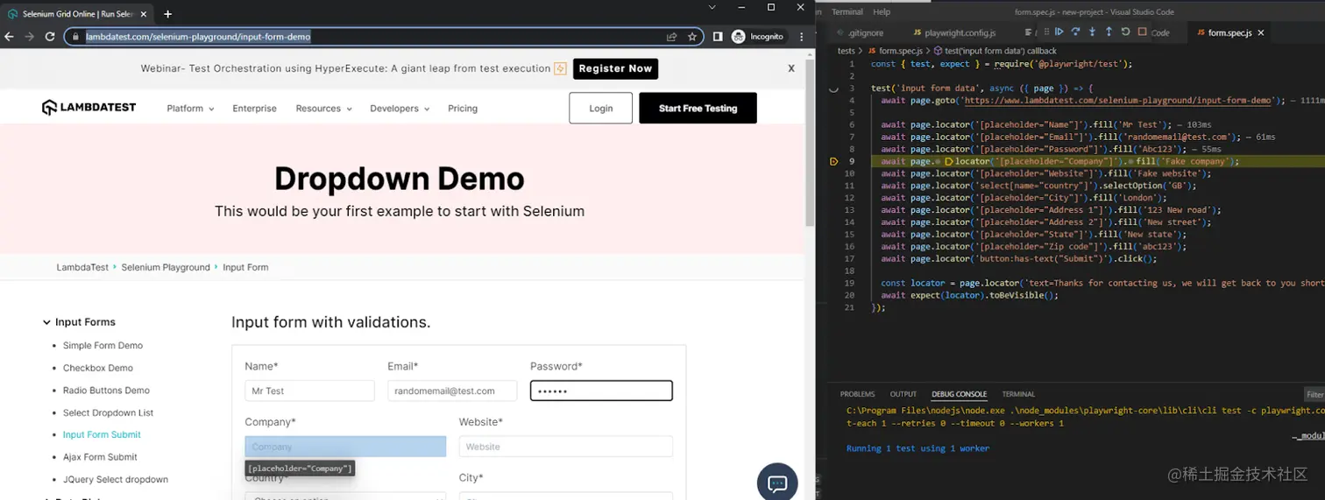Image resolution: width=1325 pixels, height=500 pixels.
Task: Open Checkbox Demo link
Action: pyautogui.click(x=98, y=368)
